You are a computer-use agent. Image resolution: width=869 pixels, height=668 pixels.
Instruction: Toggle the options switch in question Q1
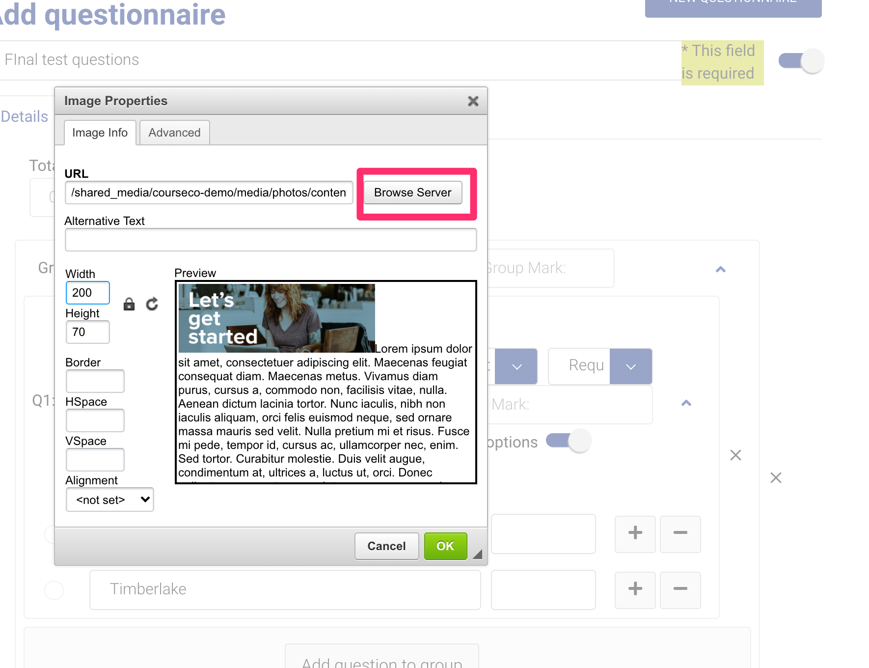pyautogui.click(x=568, y=441)
